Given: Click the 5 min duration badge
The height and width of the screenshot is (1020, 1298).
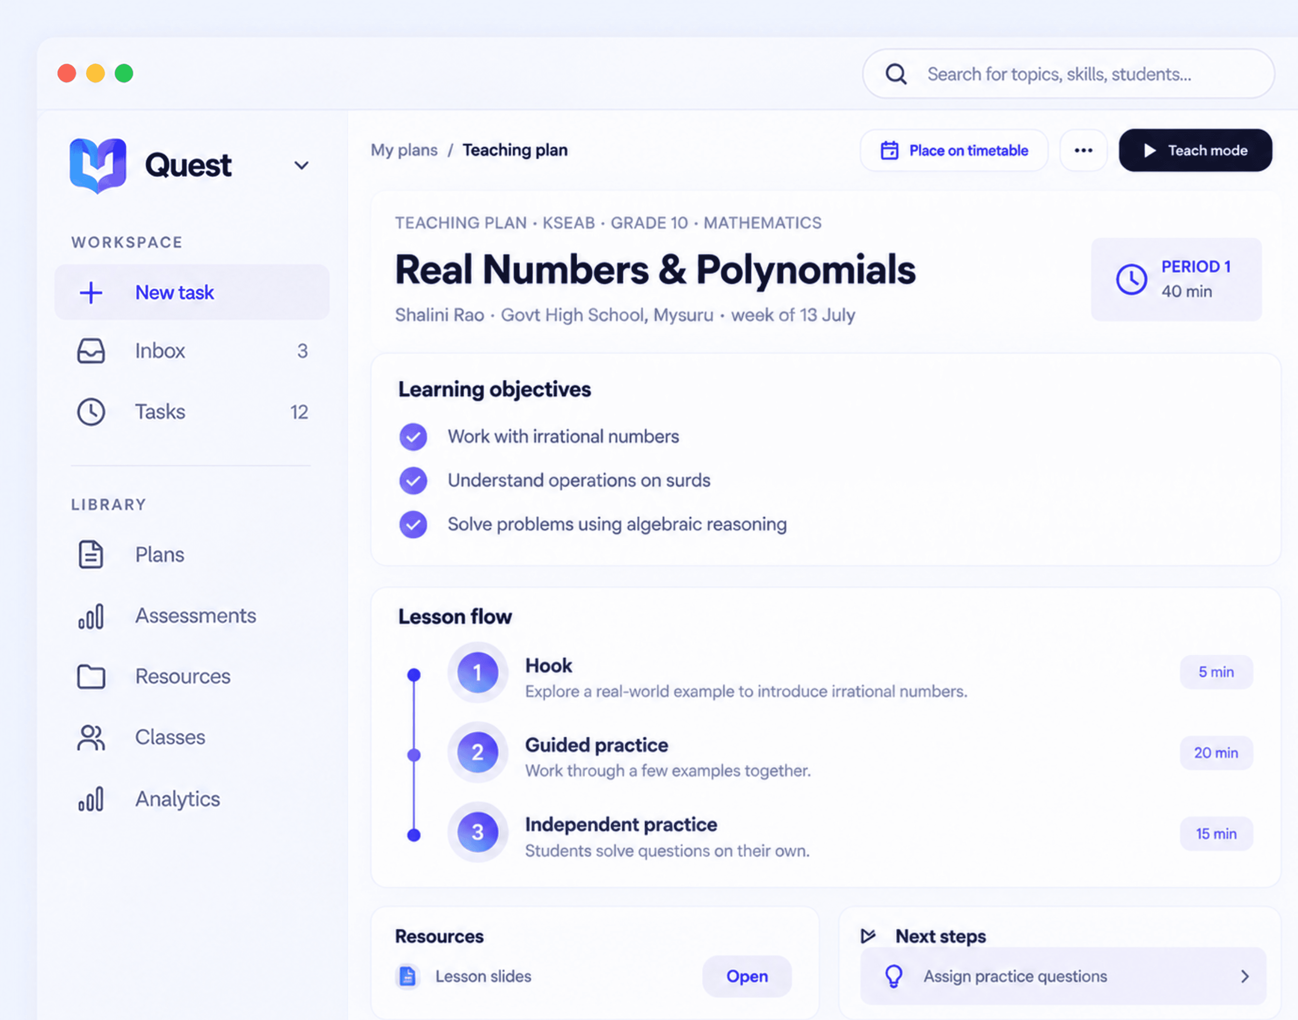Looking at the screenshot, I should click(x=1216, y=673).
